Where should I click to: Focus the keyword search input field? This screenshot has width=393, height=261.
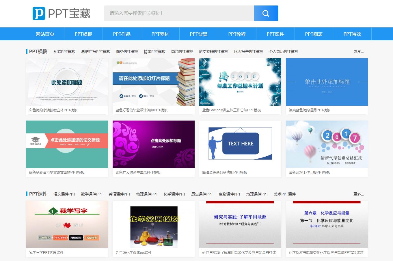tap(179, 13)
